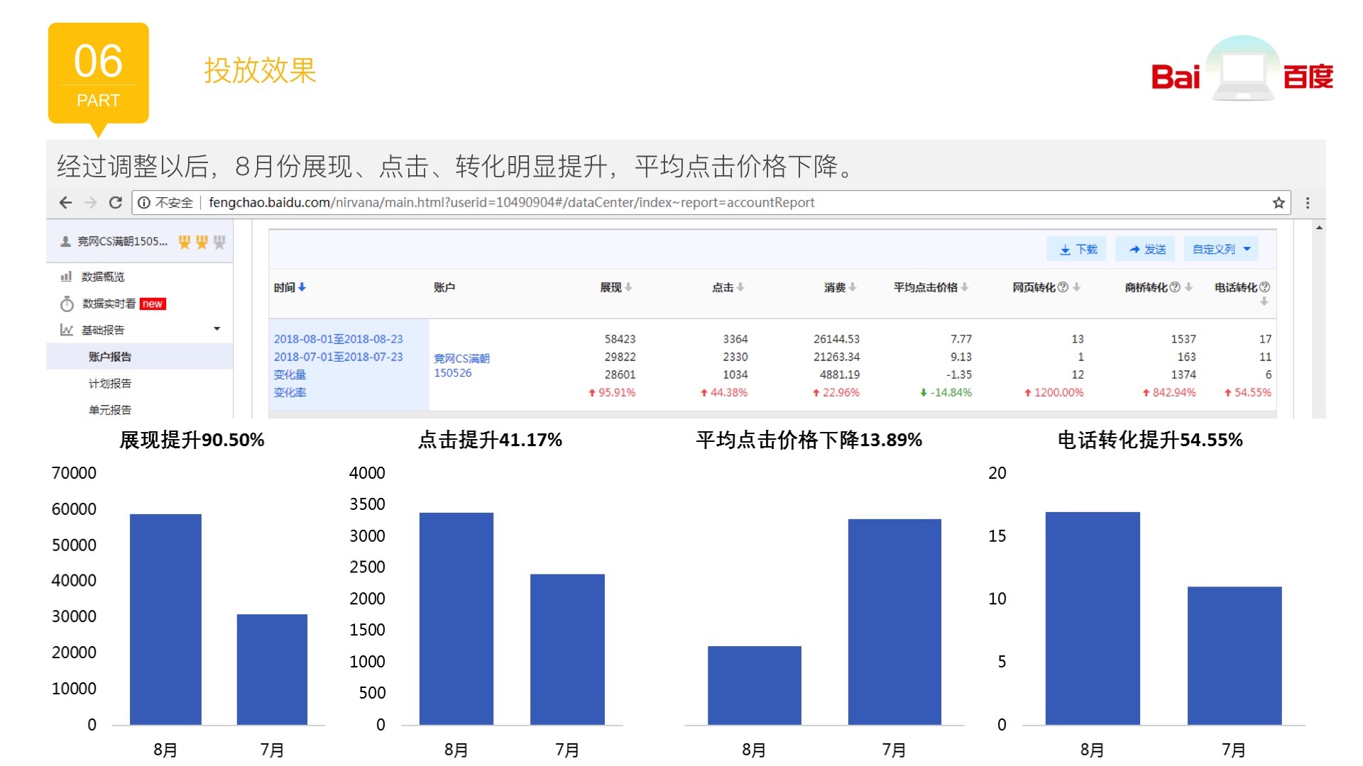This screenshot has width=1363, height=766.
Task: Click the account user icon
Action: click(65, 242)
